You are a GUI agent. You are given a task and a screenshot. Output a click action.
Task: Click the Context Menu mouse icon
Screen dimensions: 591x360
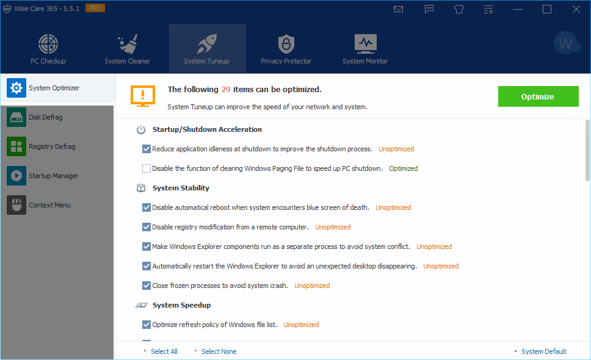[x=16, y=205]
